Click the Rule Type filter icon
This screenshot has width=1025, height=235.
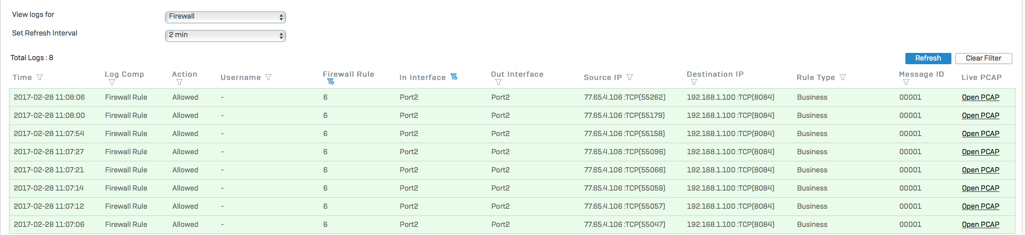pyautogui.click(x=843, y=77)
